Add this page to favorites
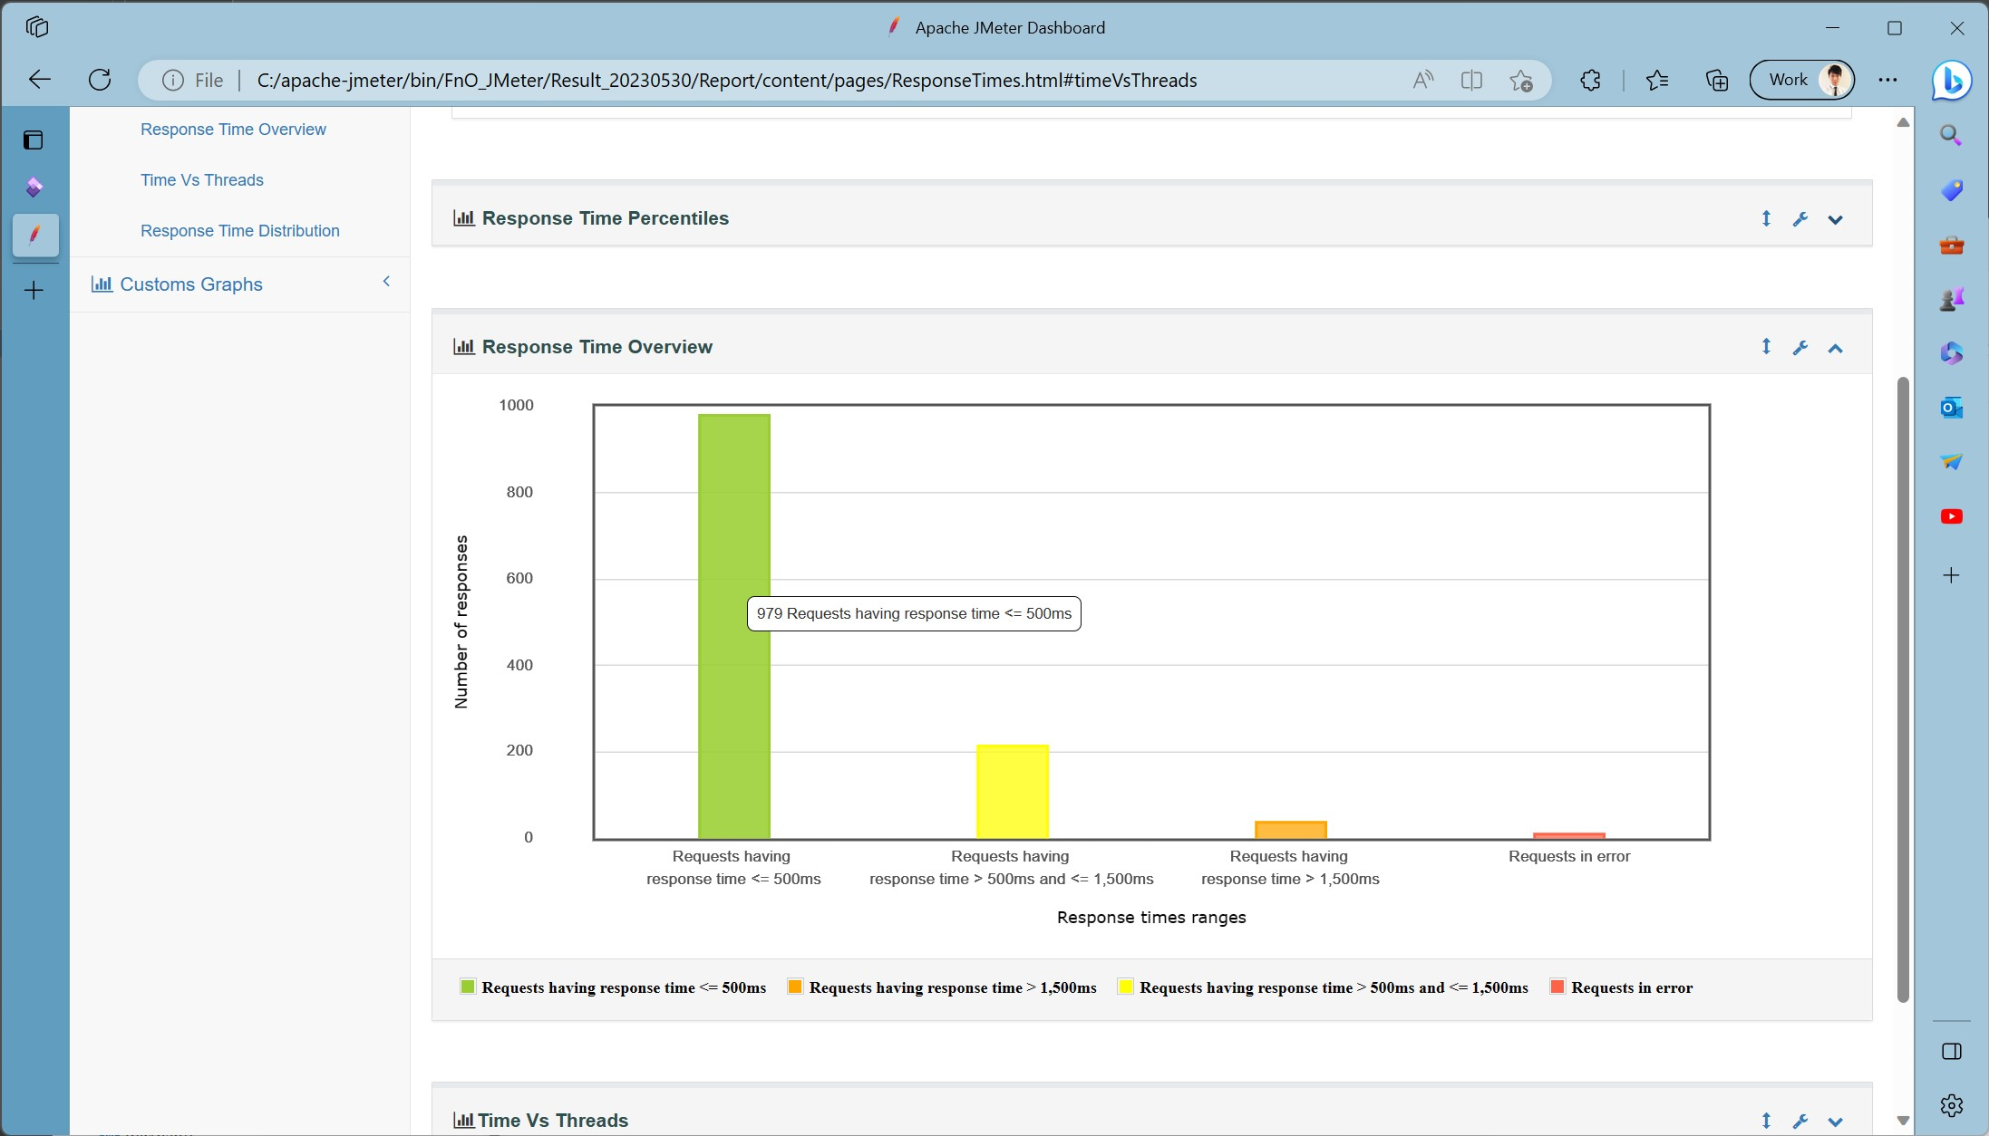1989x1136 pixels. pos(1521,80)
